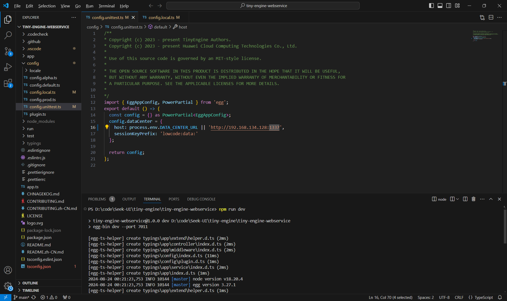
Task: Expand the OUTLINE section
Action: coord(30,283)
